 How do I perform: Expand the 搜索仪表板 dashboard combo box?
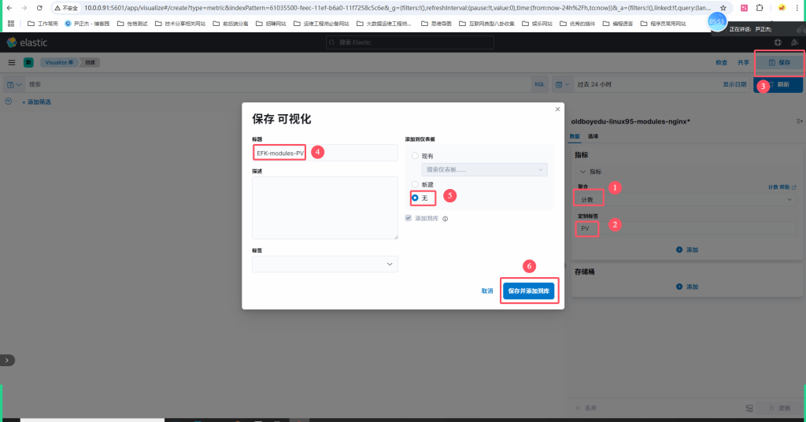click(x=485, y=169)
